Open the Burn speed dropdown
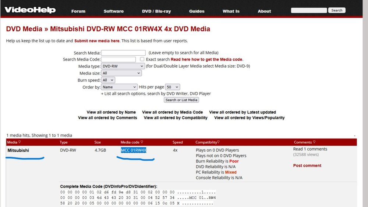This screenshot has height=207, width=368. pyautogui.click(x=108, y=80)
